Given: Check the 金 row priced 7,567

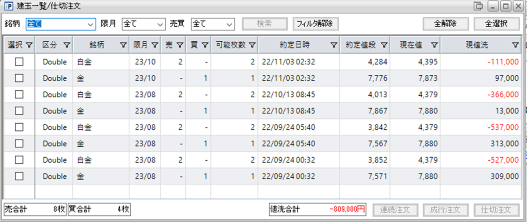Looking at the screenshot, I should click(x=19, y=144).
